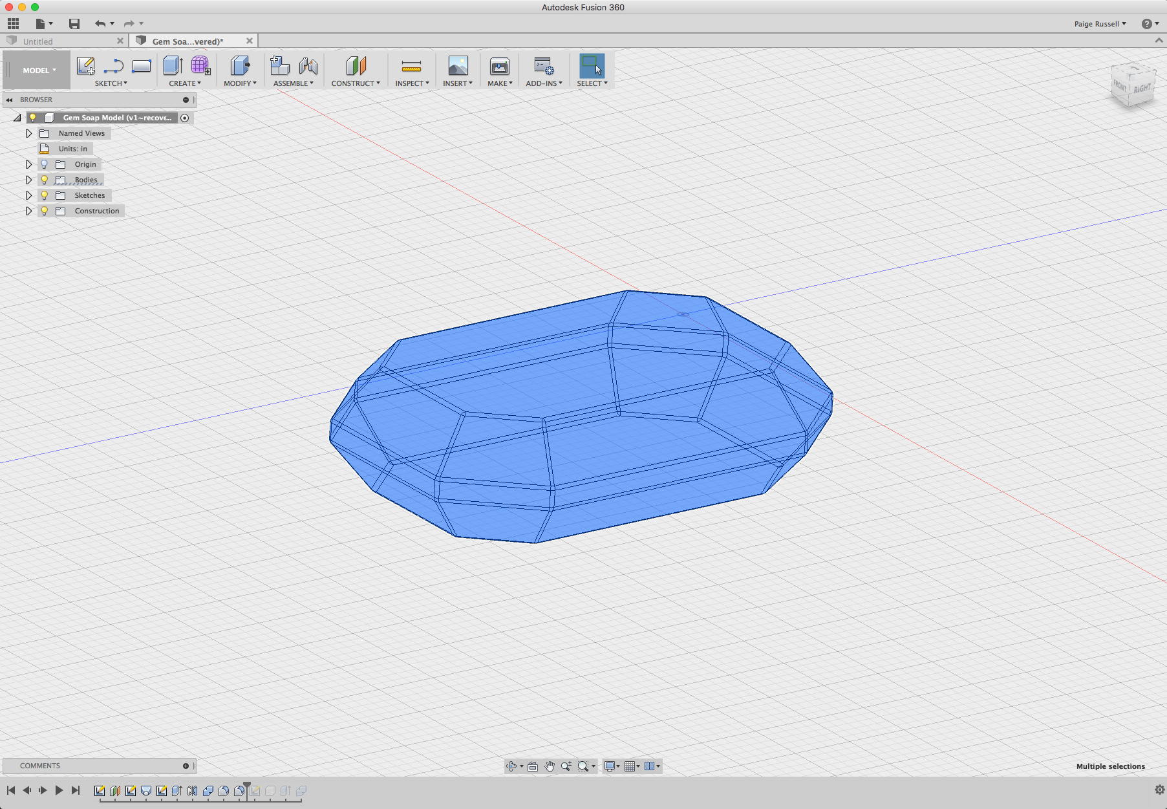Image resolution: width=1167 pixels, height=809 pixels.
Task: Select the Create Form tool
Action: click(x=200, y=65)
